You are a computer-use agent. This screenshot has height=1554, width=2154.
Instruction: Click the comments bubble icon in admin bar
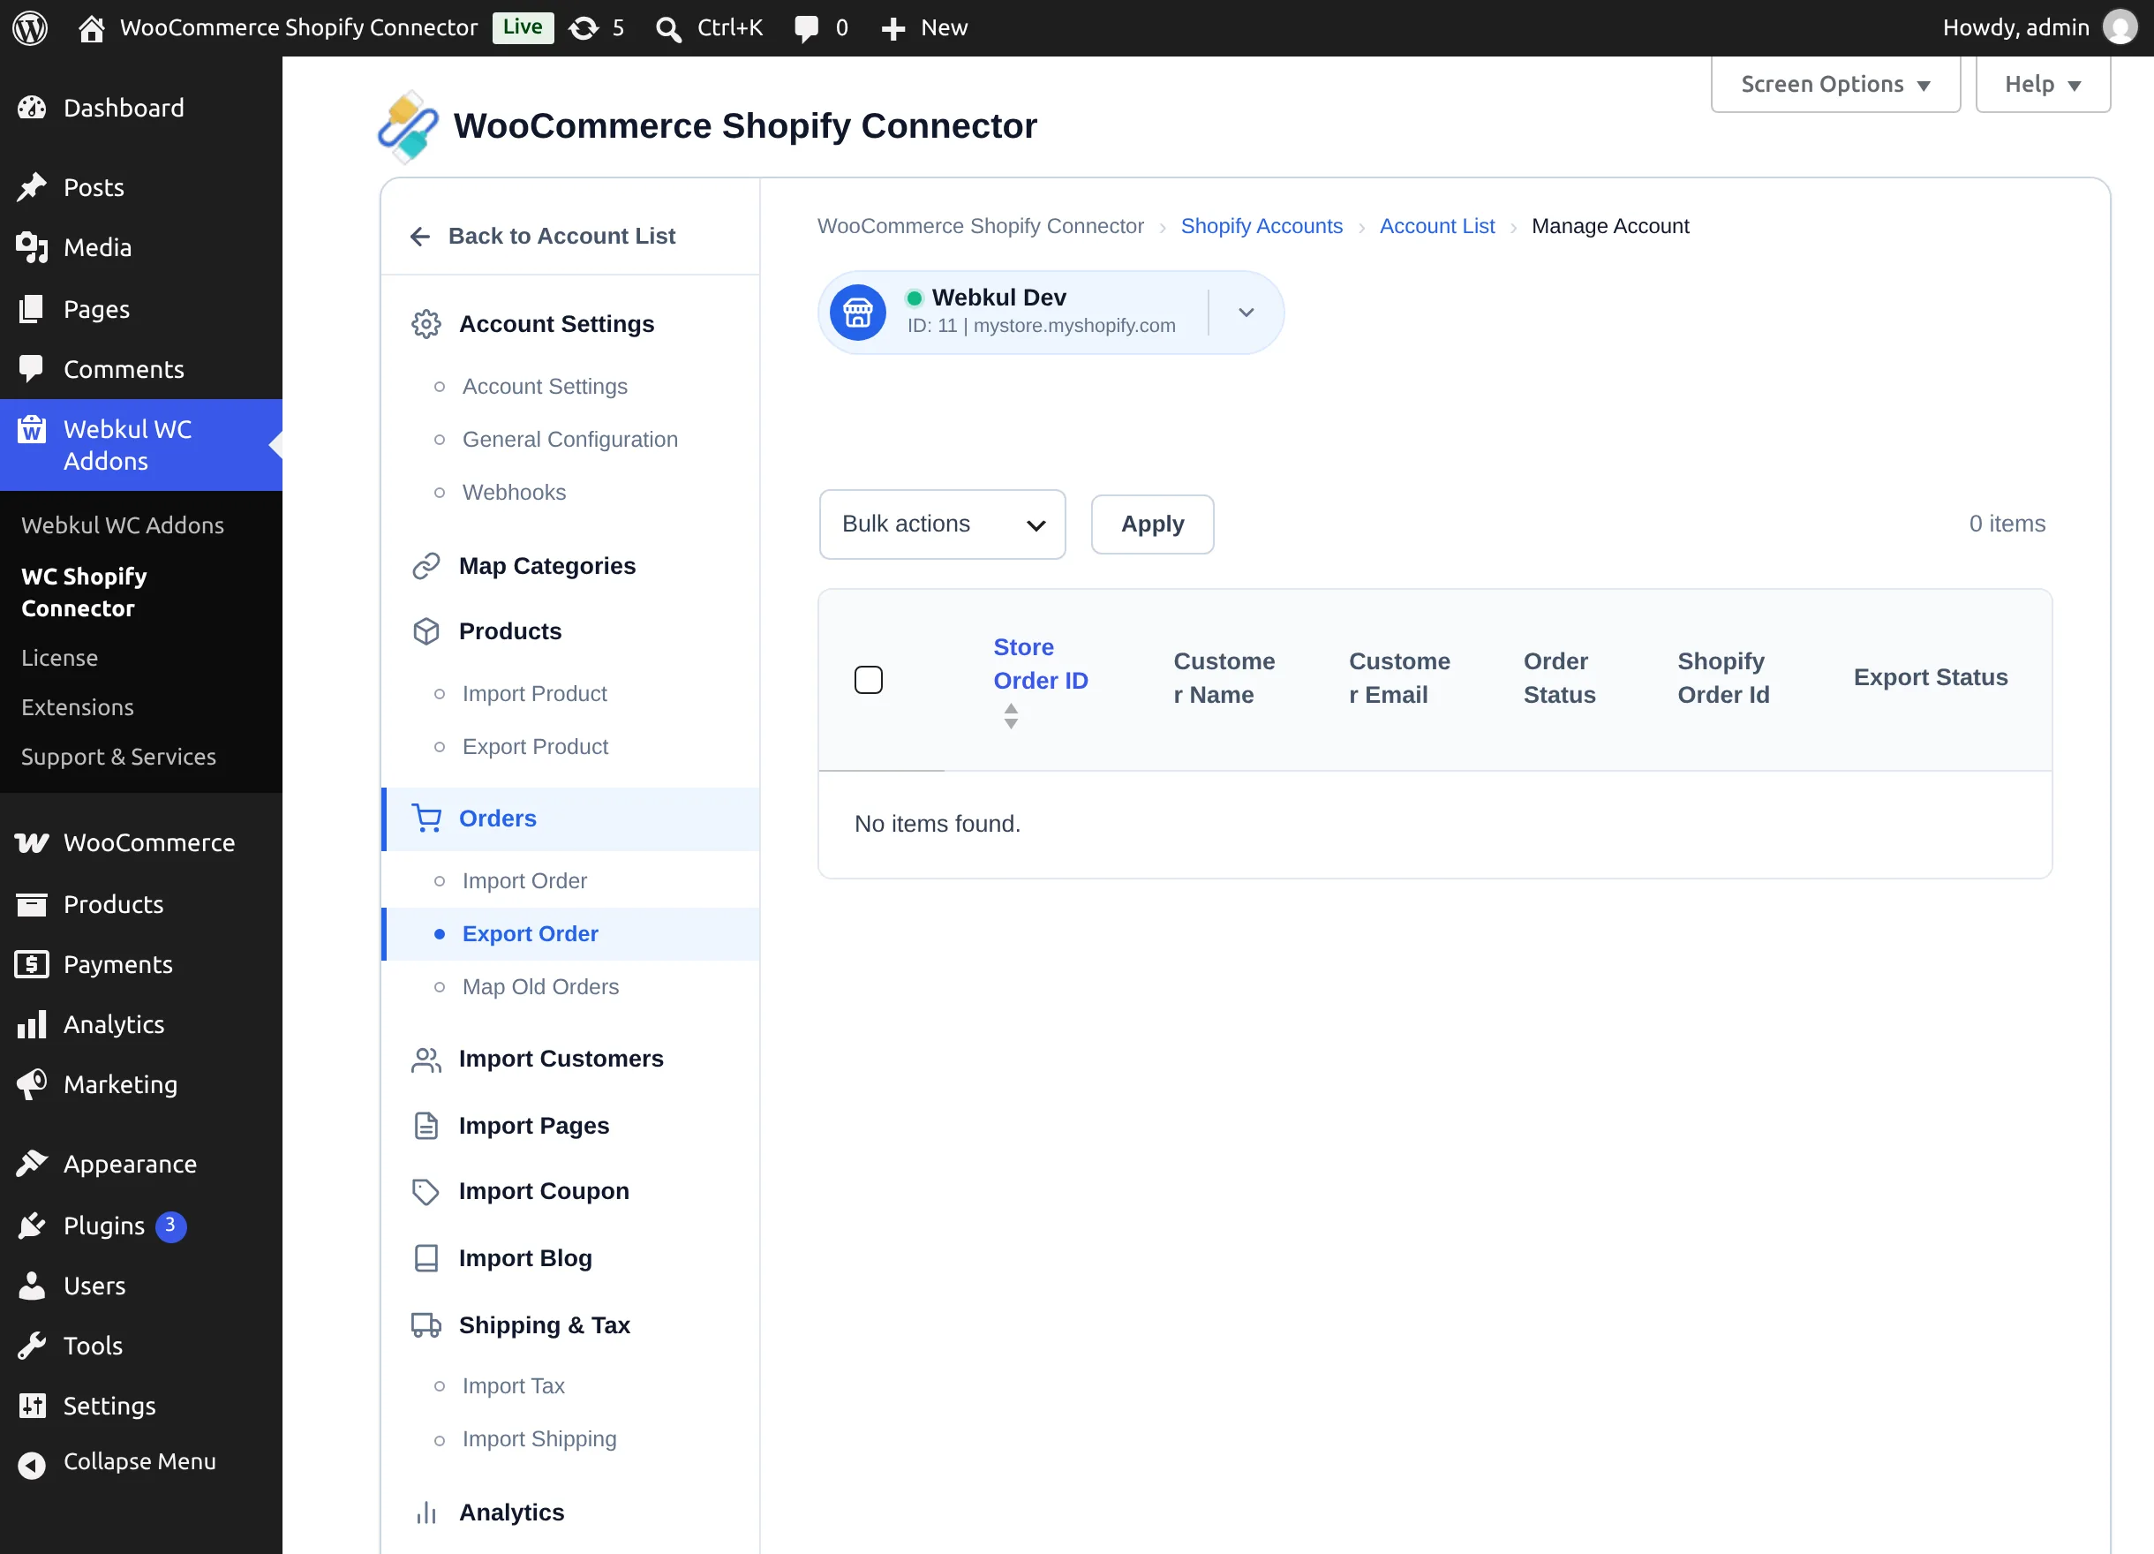point(806,28)
